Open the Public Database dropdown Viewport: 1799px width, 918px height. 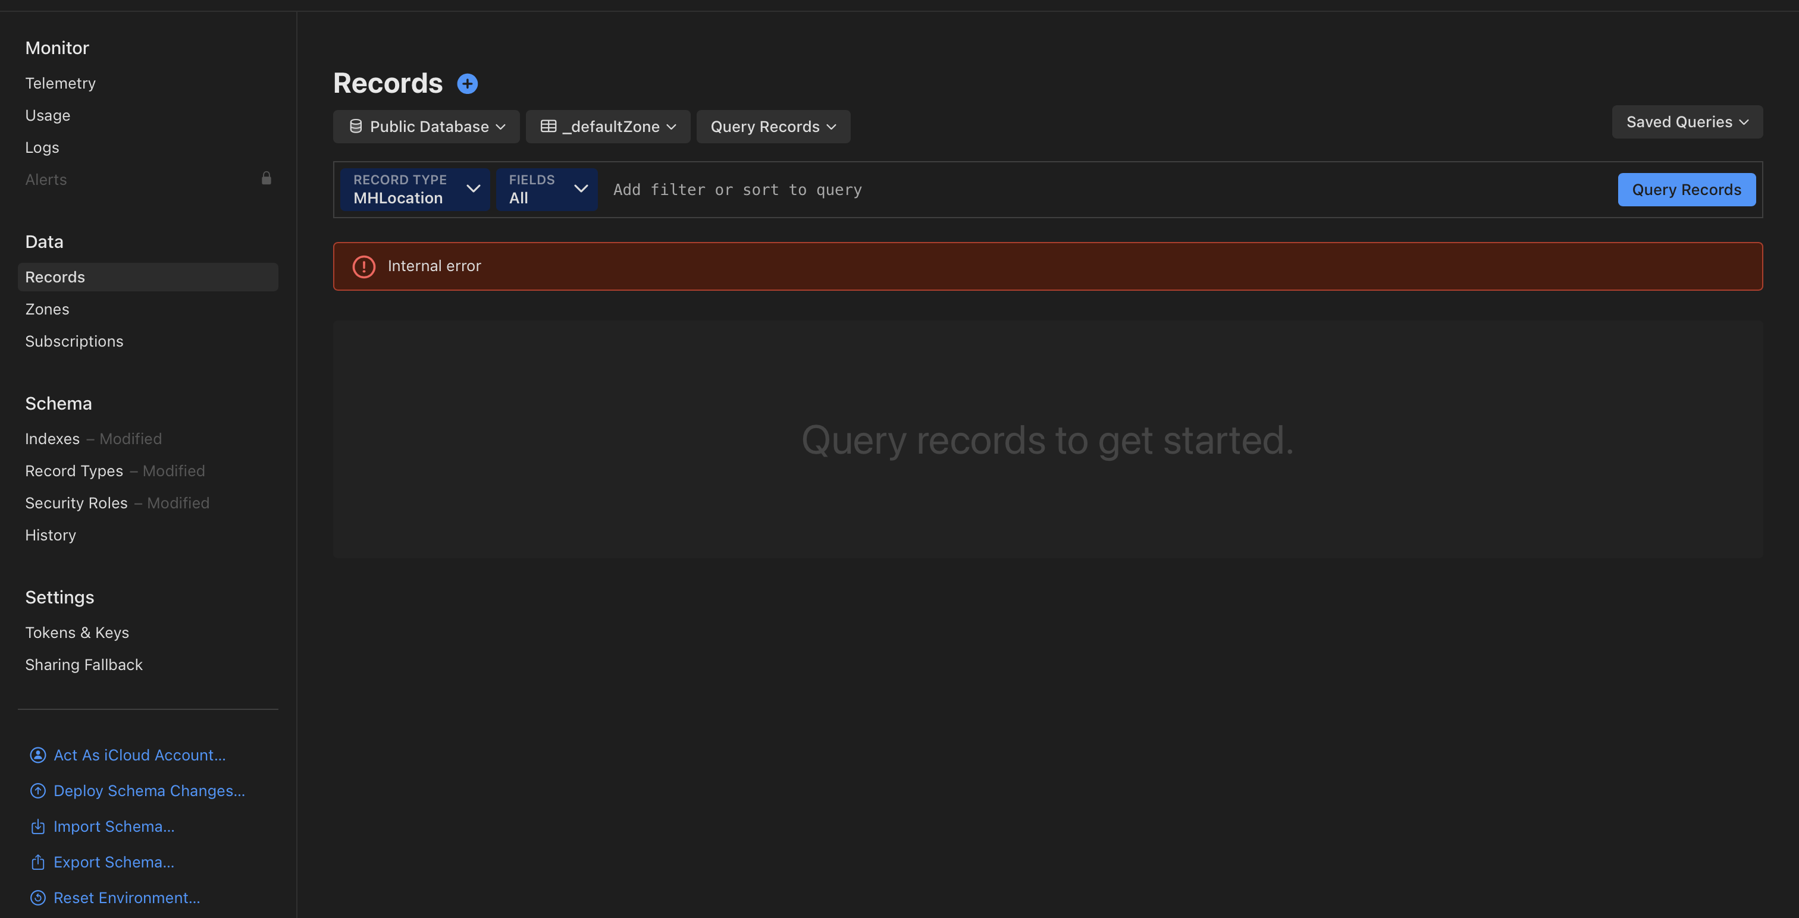click(426, 127)
